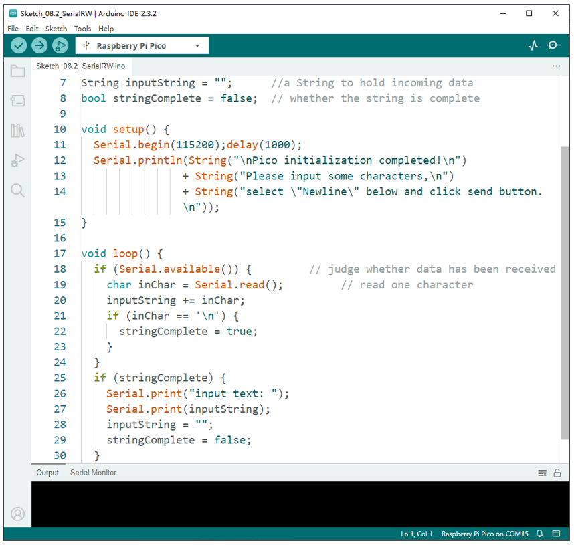Open the Edit menu

(32, 29)
